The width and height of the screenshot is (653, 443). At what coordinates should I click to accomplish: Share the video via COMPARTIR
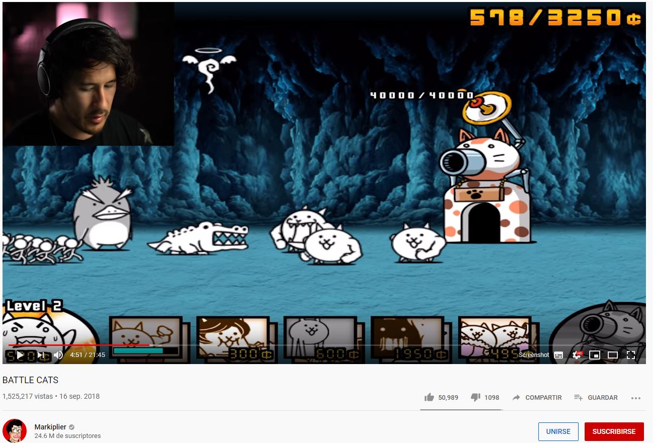536,397
